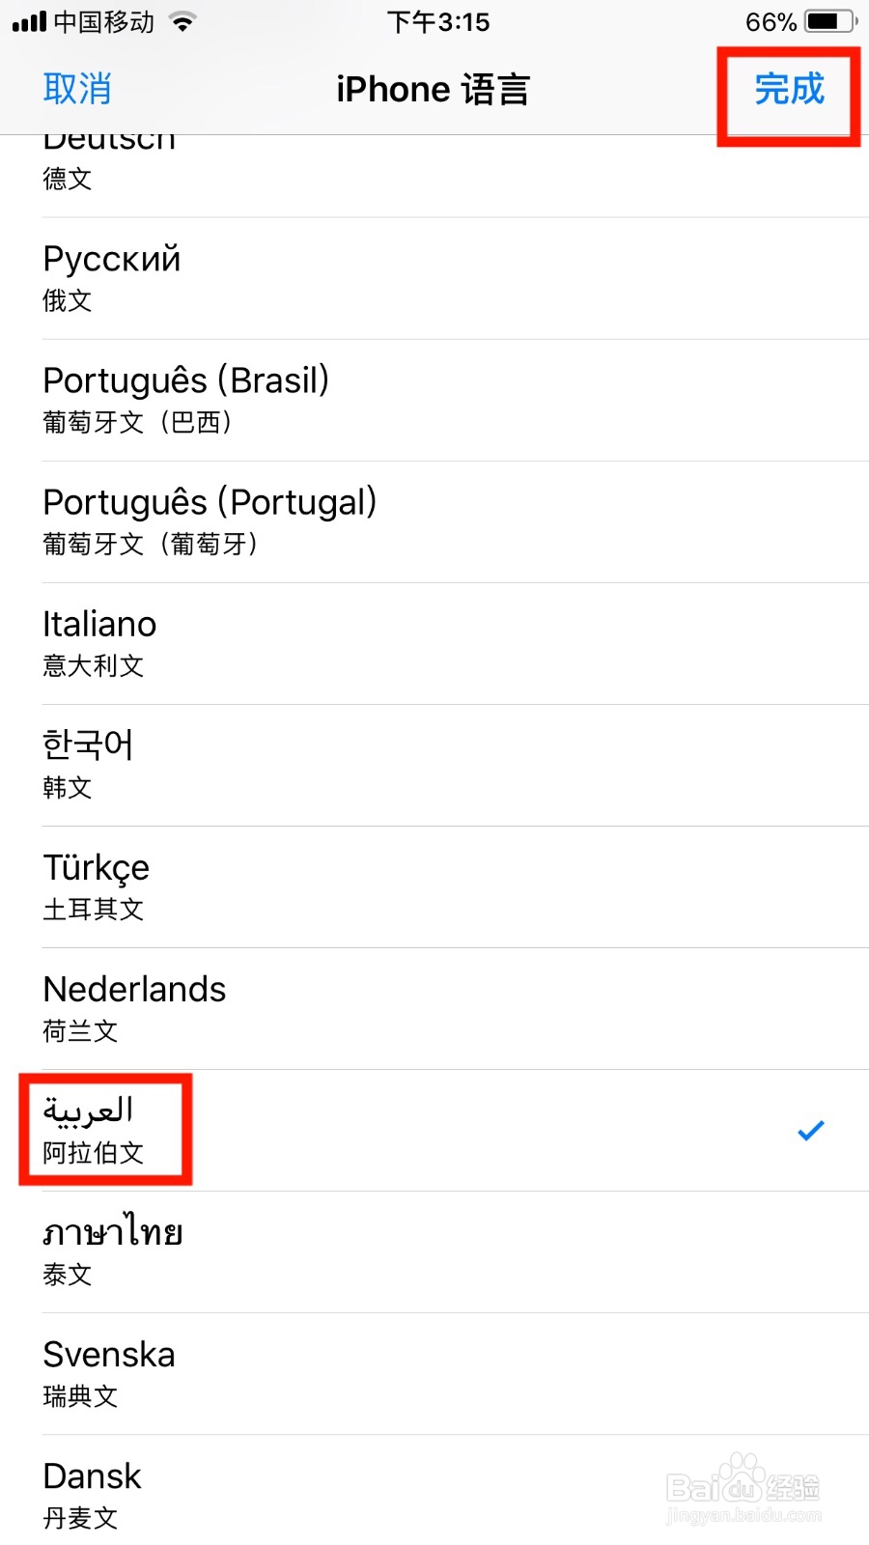This screenshot has width=869, height=1545.
Task: Tap the iPhone 语言 page title
Action: coord(433,90)
